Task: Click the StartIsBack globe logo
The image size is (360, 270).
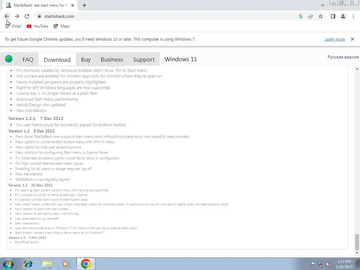Action: click(9, 59)
